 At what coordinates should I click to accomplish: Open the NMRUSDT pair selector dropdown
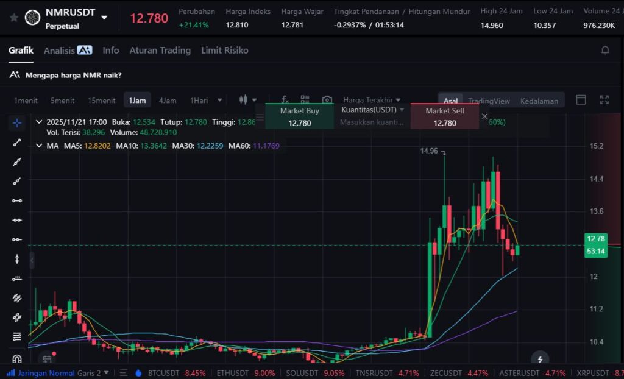pos(104,18)
